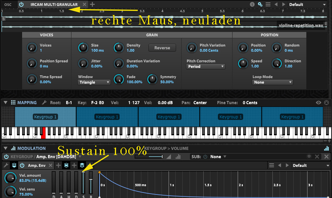
Task: Click the Symmetry knob
Action: click(x=152, y=79)
